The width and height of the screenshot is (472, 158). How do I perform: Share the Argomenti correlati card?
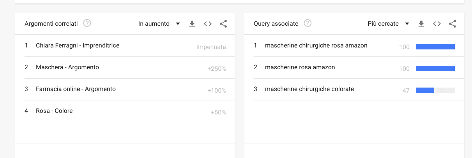[223, 24]
